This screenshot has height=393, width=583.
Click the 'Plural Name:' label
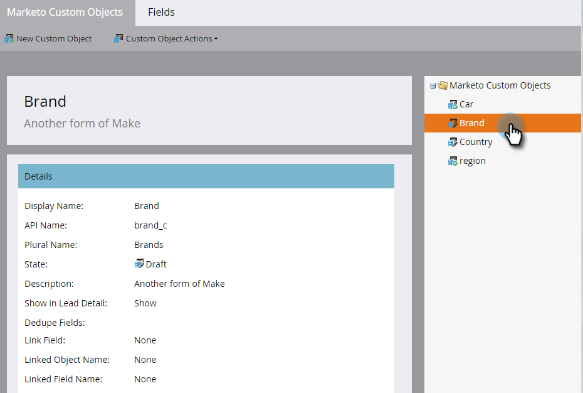coord(51,245)
